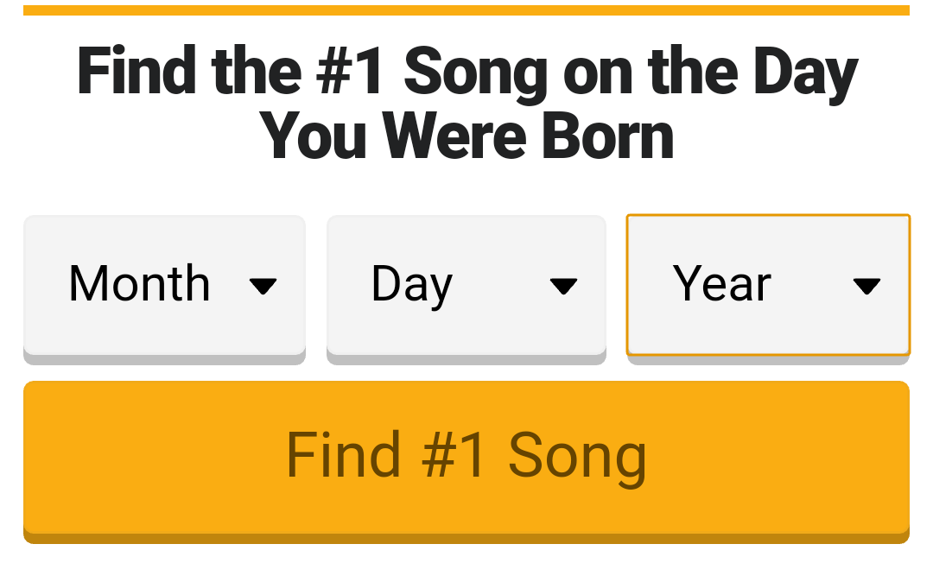Expand the birth day selector
Viewport: 933px width, 563px height.
[466, 285]
